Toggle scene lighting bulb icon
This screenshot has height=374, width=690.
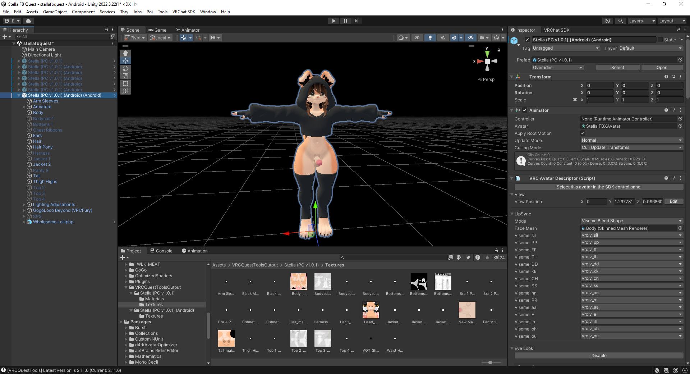coord(430,38)
